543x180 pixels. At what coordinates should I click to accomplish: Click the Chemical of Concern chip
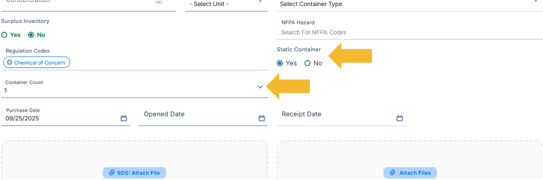(37, 63)
